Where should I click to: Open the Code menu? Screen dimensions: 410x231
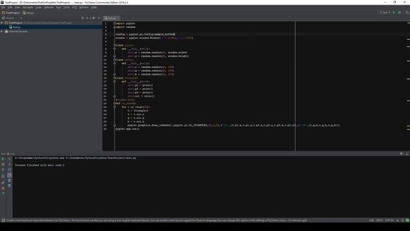tap(38, 7)
